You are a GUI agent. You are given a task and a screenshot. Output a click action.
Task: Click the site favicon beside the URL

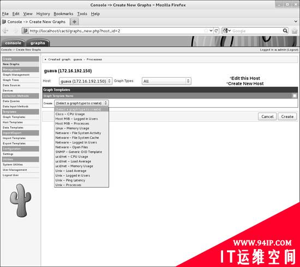[25, 30]
